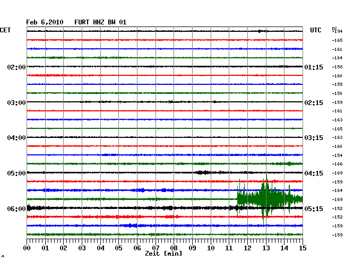This screenshot has width=345, height=262.
Task: Select the "03:00" CET time label
Action: [16, 103]
